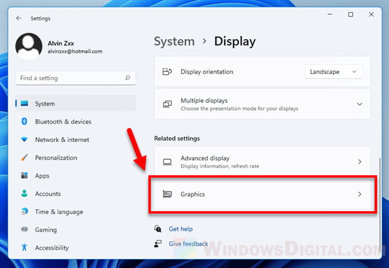Click the Related settings heading
The height and width of the screenshot is (268, 389).
pos(177,138)
